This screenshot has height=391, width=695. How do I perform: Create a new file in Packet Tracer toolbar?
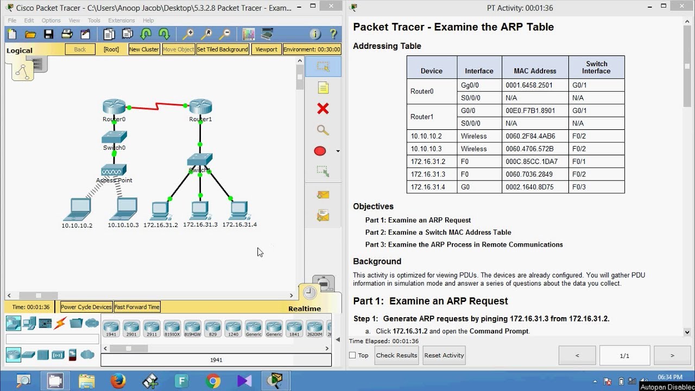(12, 34)
